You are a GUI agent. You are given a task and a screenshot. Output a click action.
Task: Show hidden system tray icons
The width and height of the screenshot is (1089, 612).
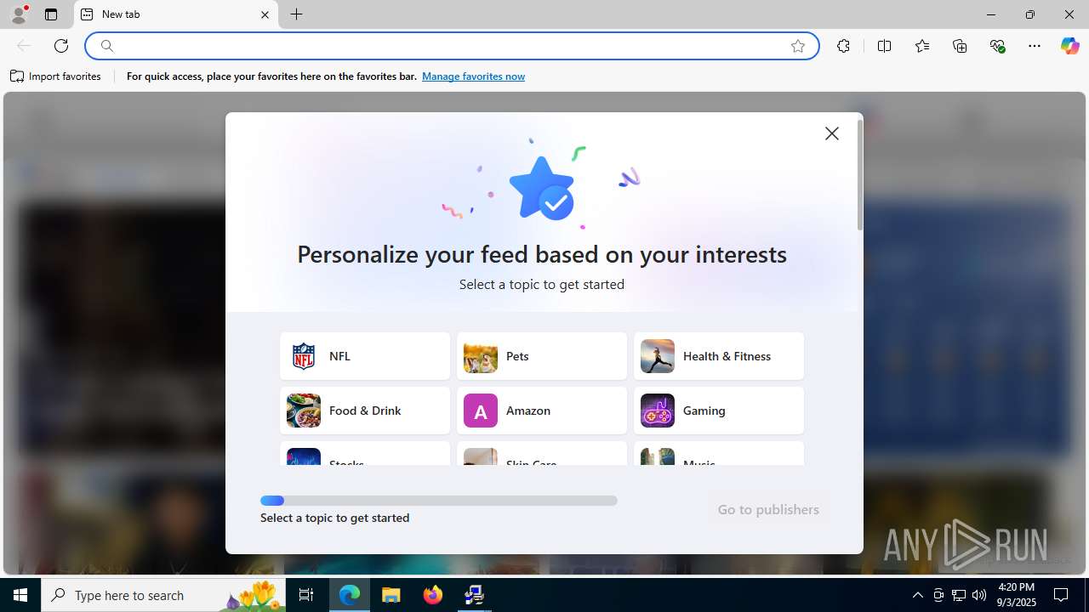pos(917,595)
